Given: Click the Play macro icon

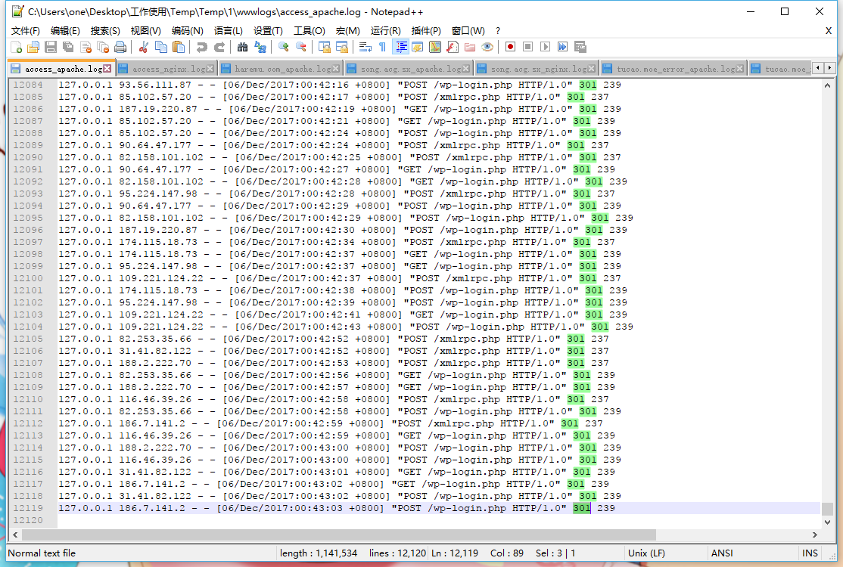Looking at the screenshot, I should pos(546,47).
